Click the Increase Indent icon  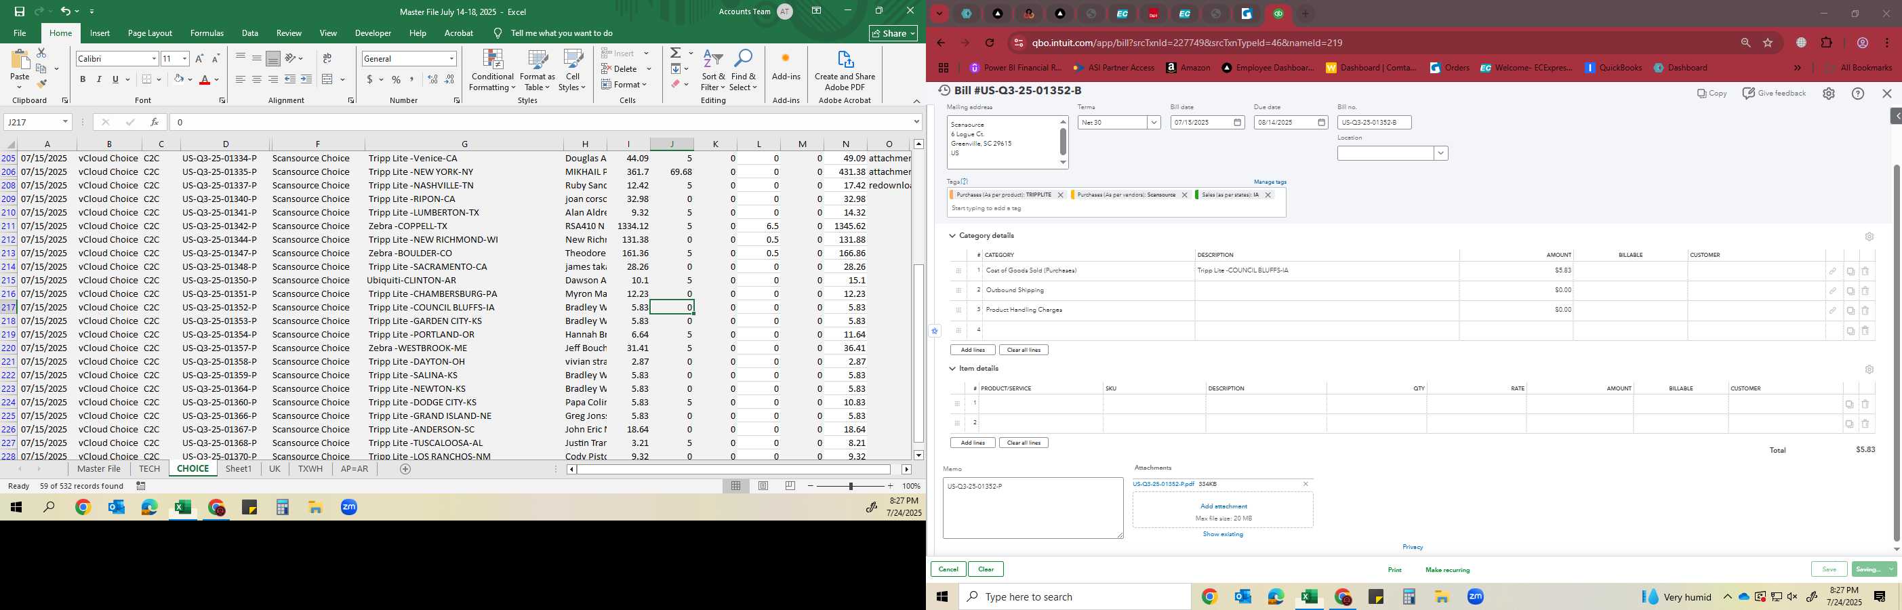[306, 79]
